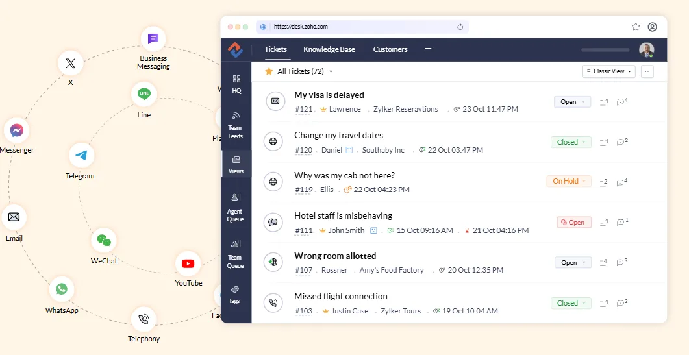Open Team Queue in the sidebar

pos(235,254)
